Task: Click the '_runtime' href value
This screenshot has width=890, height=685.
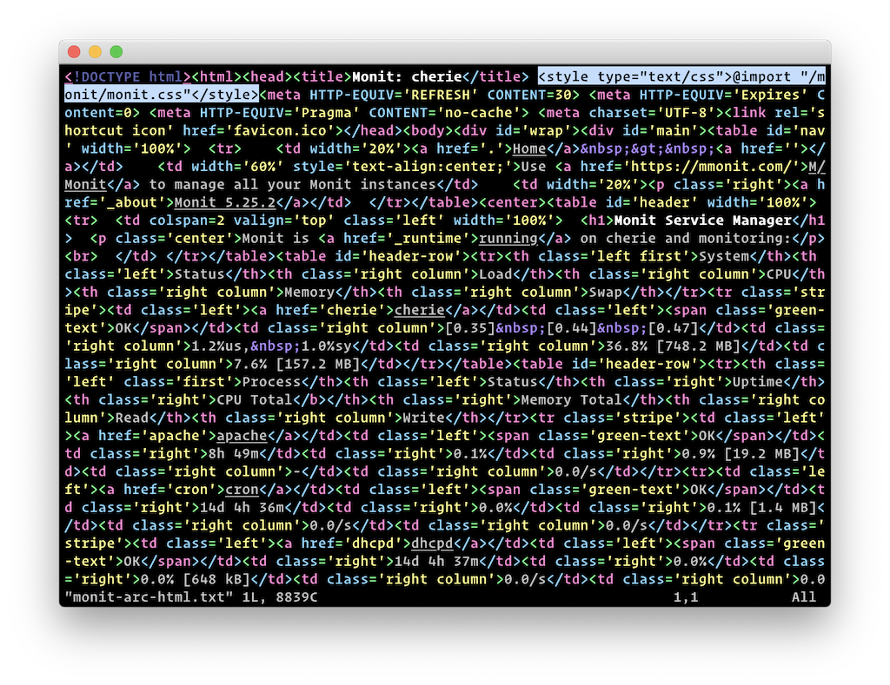Action: [x=433, y=239]
